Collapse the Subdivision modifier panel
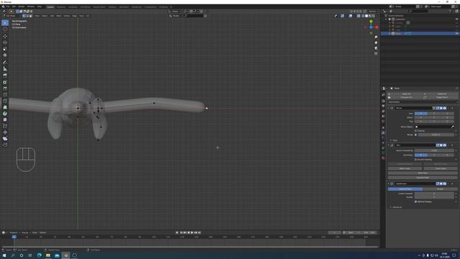The image size is (460, 259). coord(389,183)
